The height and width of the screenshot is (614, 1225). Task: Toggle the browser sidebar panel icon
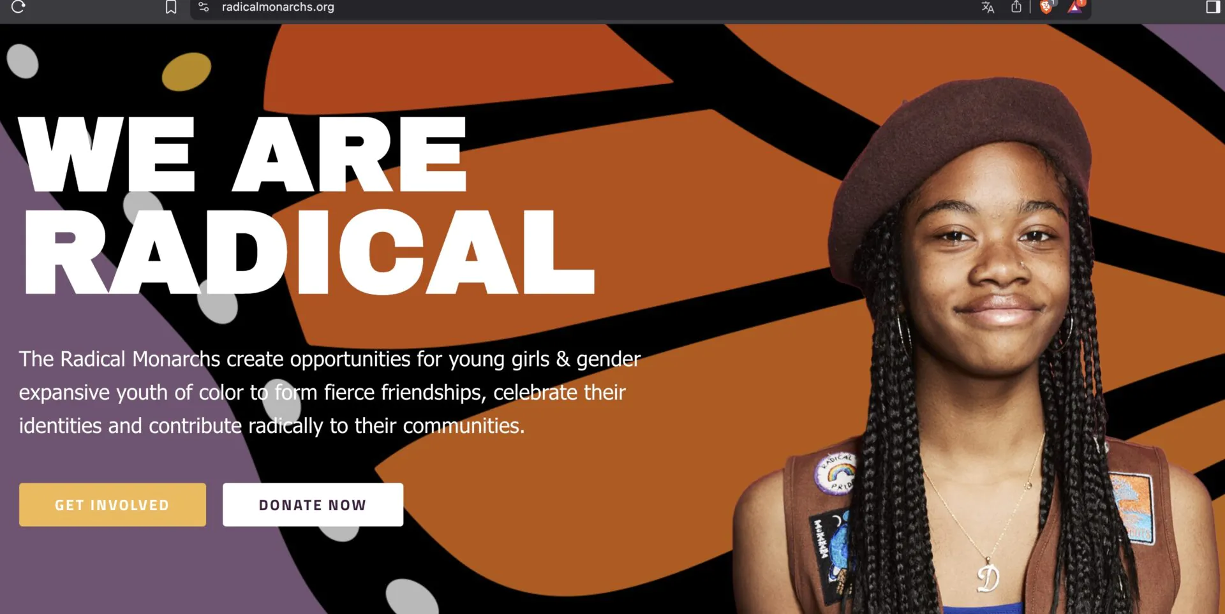(1213, 7)
